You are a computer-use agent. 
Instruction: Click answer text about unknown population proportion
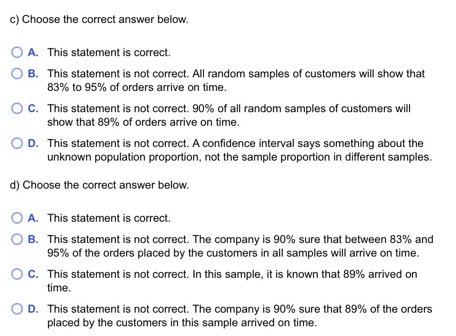coord(240,150)
